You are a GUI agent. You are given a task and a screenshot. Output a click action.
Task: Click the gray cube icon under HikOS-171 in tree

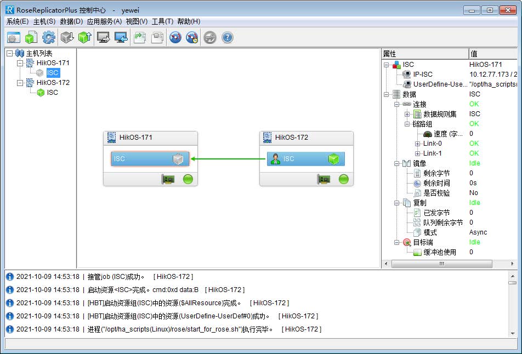(x=40, y=73)
